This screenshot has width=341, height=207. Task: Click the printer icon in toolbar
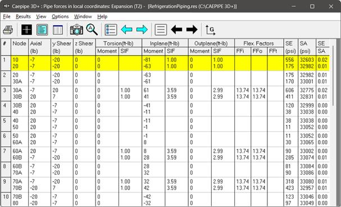tap(8, 30)
